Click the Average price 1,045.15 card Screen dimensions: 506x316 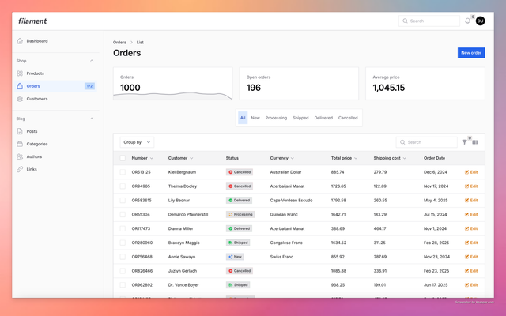coord(425,84)
